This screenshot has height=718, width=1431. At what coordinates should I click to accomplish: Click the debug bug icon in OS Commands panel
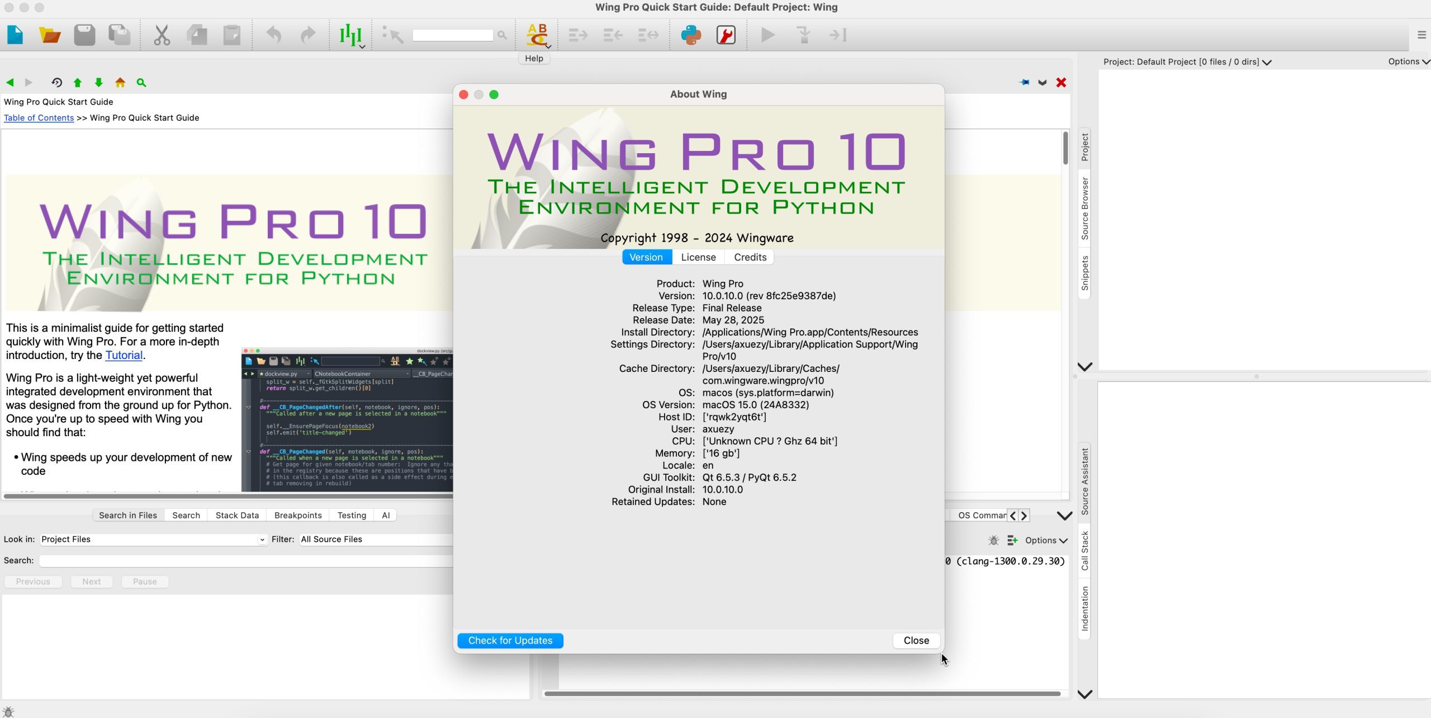(993, 541)
